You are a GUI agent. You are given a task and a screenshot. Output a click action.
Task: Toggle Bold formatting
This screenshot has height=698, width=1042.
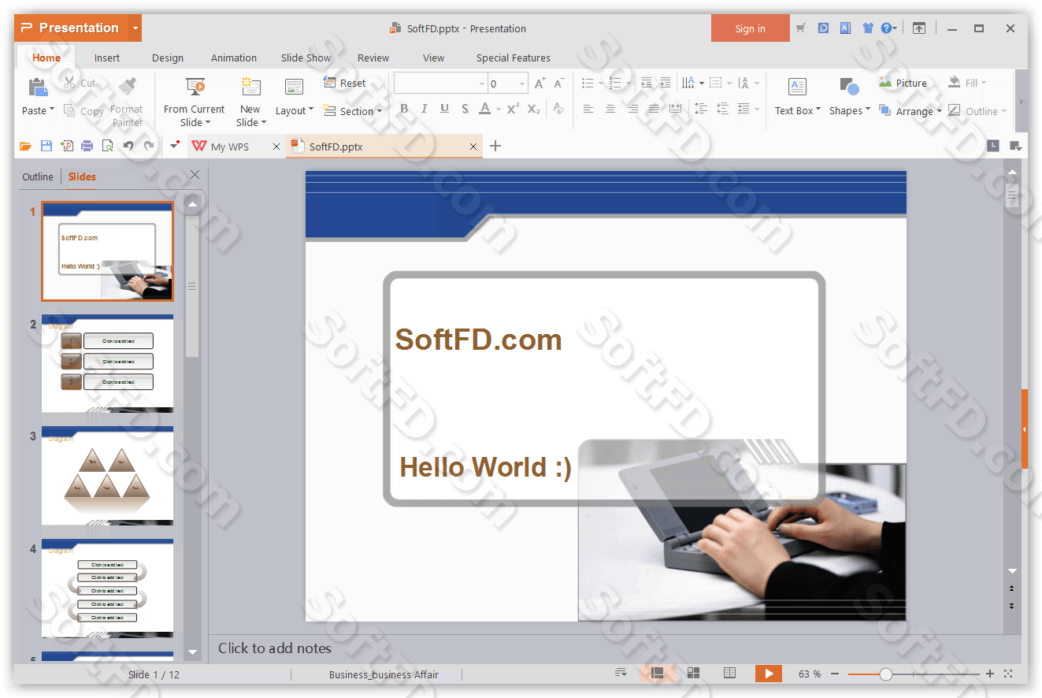[404, 109]
